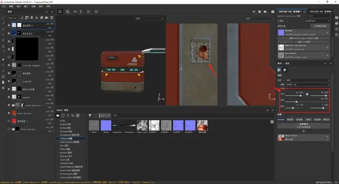Screen dimensions: 339x184
Task: Toggle the nrm channel button
Action: tap(308, 119)
